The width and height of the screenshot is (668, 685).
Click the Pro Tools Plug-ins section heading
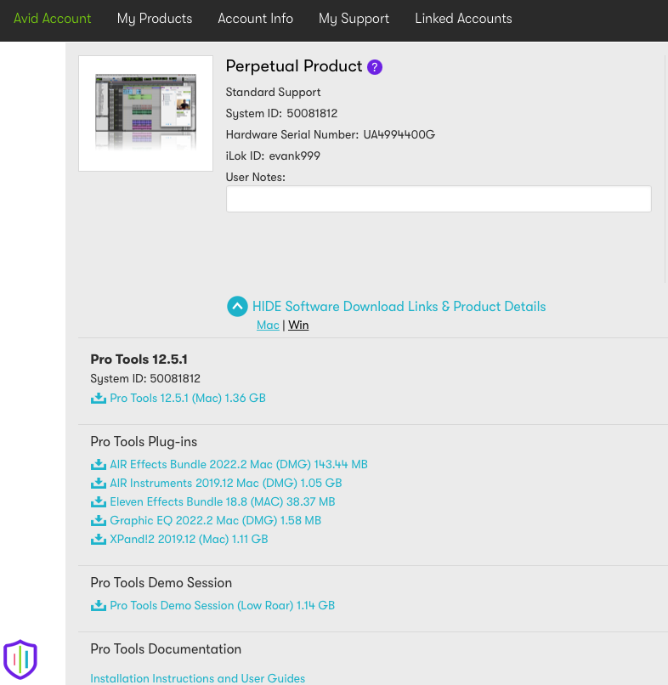[144, 442]
